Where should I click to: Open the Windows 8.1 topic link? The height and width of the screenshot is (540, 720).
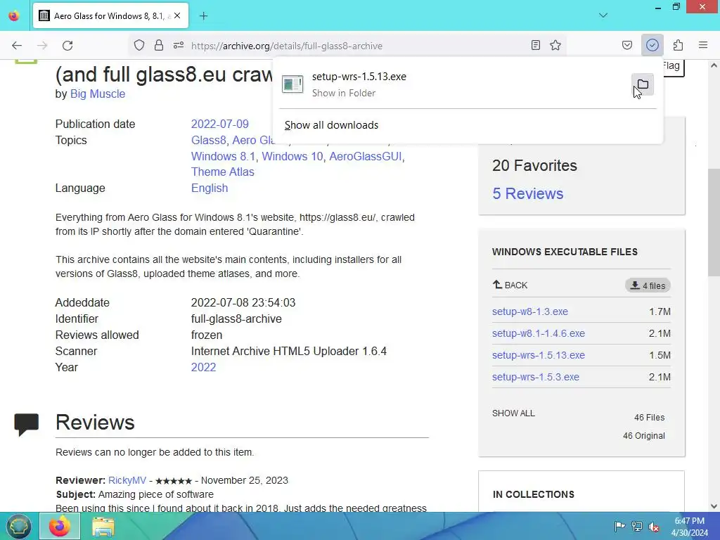tap(223, 156)
